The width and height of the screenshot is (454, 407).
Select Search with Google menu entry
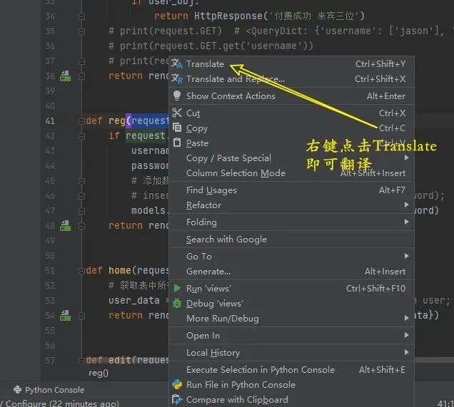(226, 239)
